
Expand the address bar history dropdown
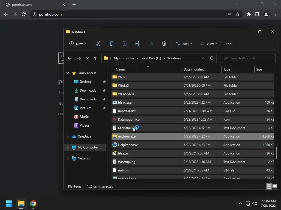coord(203,58)
